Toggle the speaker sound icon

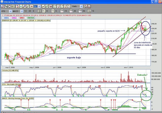pos(13,6)
